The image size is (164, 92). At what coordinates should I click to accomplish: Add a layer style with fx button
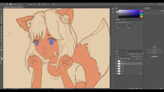click(129, 88)
